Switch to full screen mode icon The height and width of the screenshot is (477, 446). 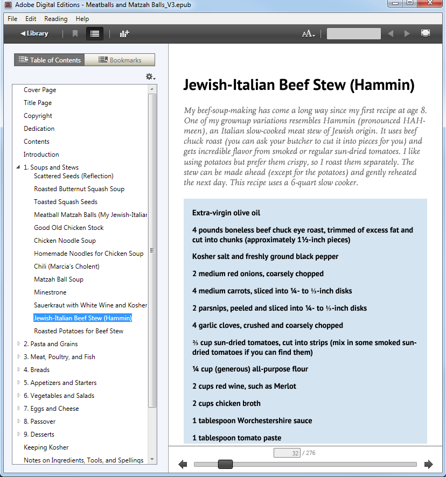(x=426, y=33)
